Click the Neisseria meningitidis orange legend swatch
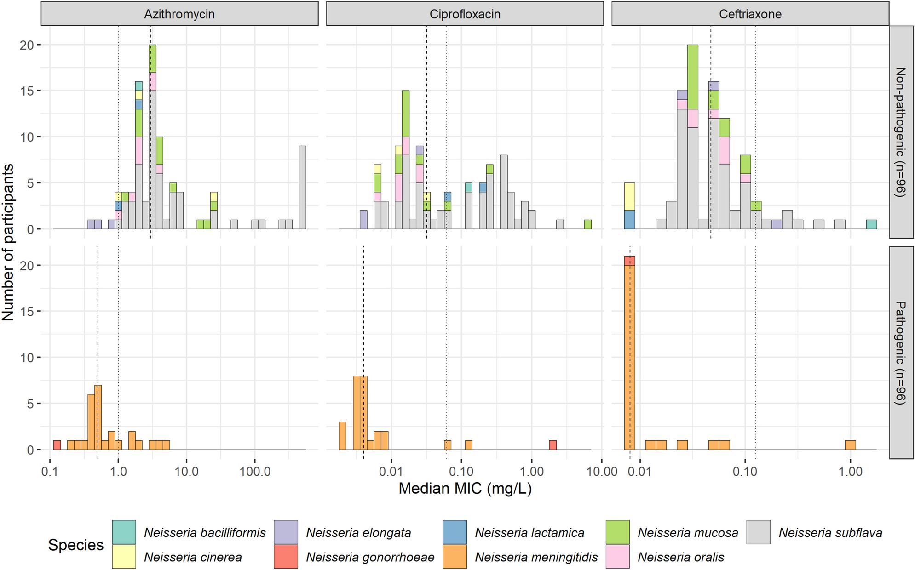The image size is (915, 570). tap(455, 557)
